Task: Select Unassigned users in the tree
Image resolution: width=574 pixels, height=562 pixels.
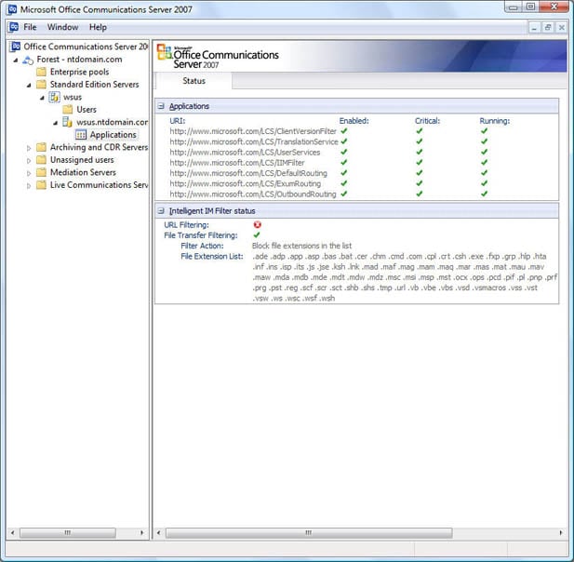Action: [x=82, y=160]
